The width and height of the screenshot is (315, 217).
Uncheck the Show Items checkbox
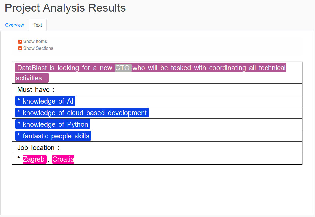tap(20, 42)
